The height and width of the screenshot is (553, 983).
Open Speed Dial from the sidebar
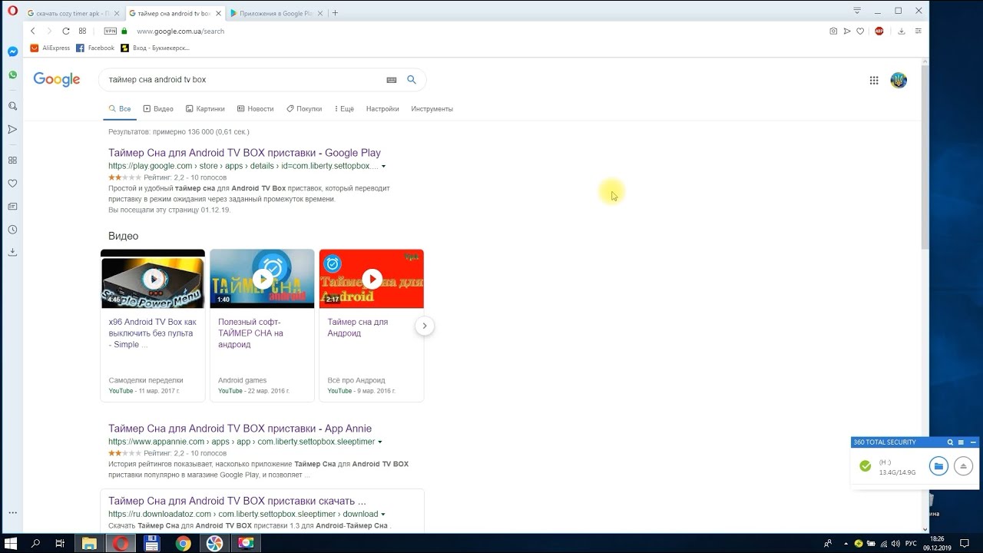pyautogui.click(x=12, y=161)
